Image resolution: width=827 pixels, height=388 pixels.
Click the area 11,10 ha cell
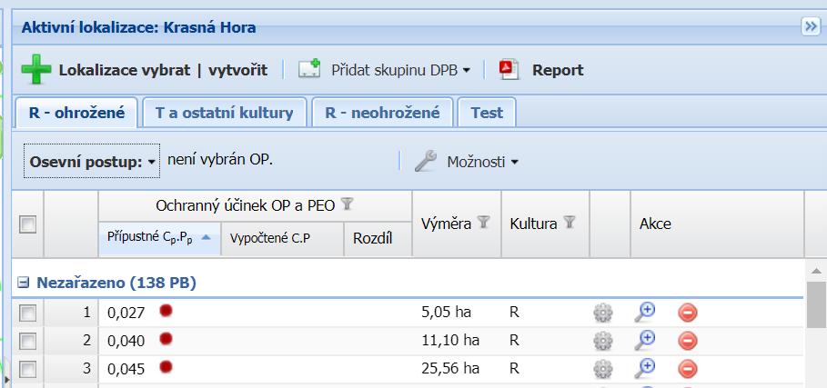point(450,340)
